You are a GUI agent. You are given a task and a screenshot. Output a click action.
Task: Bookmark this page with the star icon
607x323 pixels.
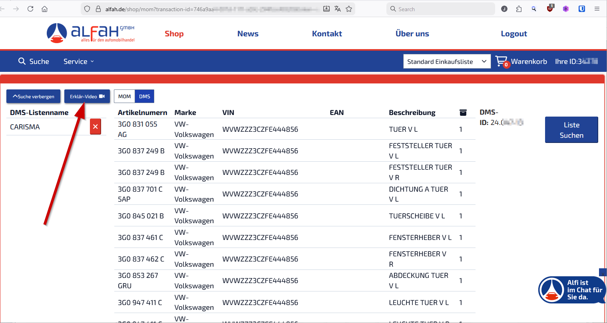(349, 9)
